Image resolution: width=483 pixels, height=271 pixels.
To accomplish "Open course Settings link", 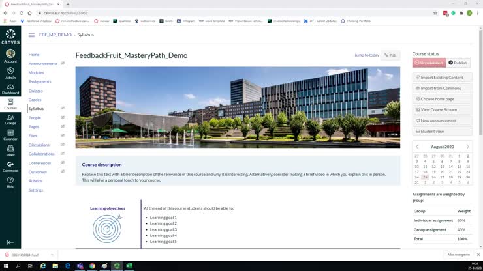I will [x=36, y=190].
